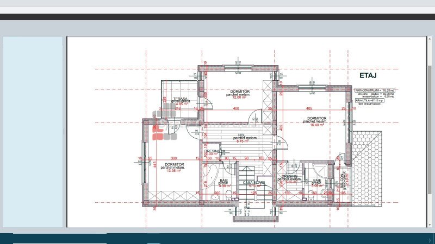Click the arrow at bottom-right corner

(x=430, y=240)
